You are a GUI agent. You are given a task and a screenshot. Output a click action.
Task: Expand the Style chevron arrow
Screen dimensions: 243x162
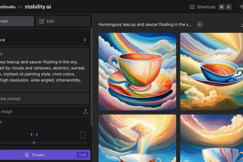click(x=85, y=40)
